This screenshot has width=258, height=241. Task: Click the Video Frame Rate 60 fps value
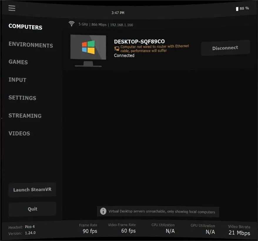click(x=128, y=231)
